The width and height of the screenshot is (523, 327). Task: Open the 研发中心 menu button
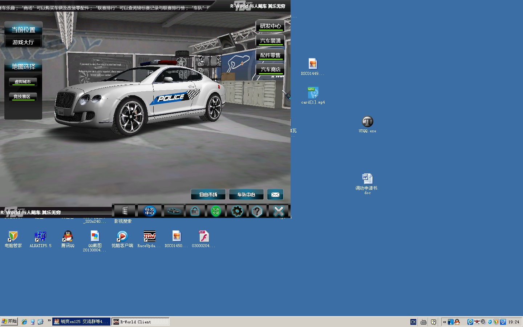coord(270,26)
